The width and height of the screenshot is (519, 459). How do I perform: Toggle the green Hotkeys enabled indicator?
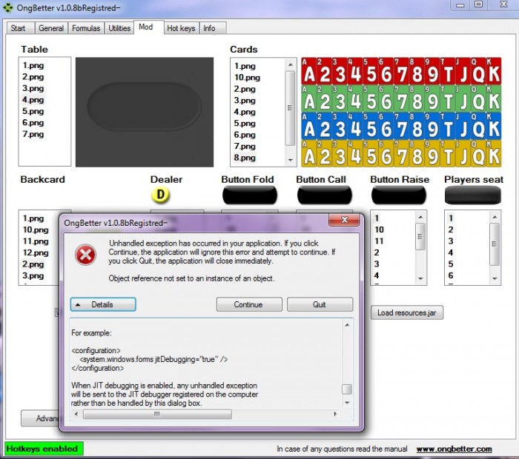[x=44, y=449]
